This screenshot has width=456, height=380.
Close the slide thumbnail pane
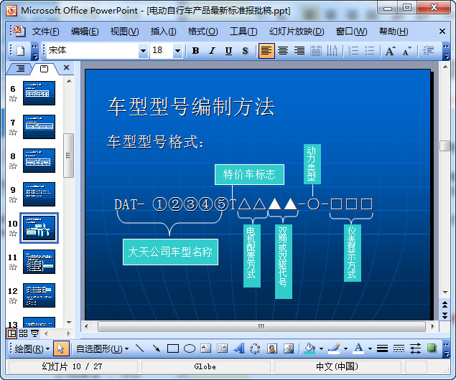[66, 67]
